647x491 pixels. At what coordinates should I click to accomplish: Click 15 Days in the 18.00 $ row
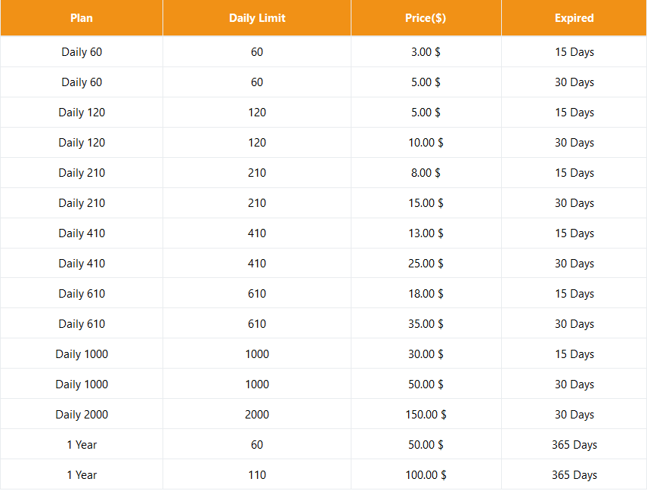point(574,294)
